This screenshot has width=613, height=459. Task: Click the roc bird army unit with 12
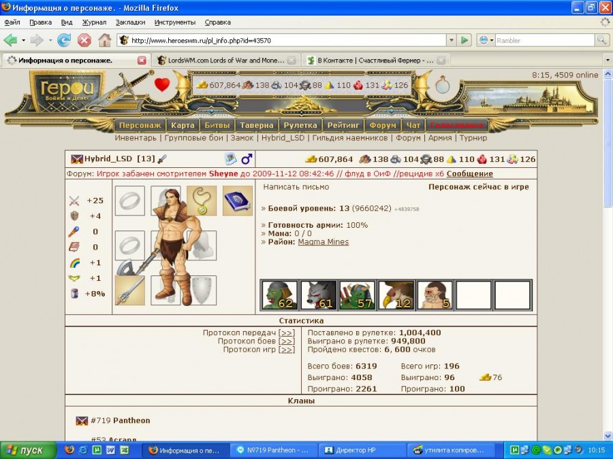click(x=396, y=294)
